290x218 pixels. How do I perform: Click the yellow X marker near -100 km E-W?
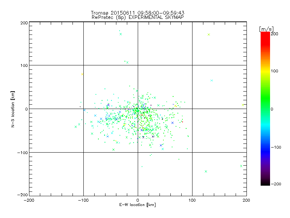[82, 74]
